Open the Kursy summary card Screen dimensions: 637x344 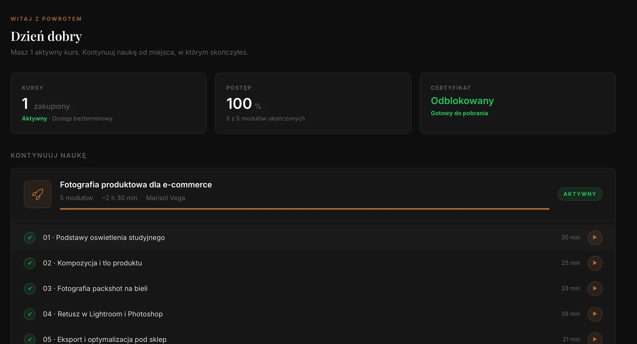coord(108,103)
